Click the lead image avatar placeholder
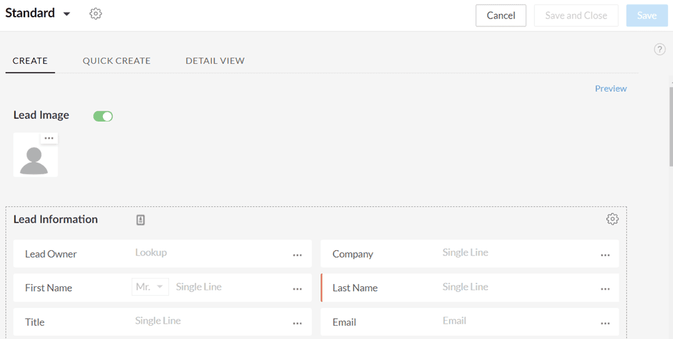The width and height of the screenshot is (673, 339). click(35, 155)
